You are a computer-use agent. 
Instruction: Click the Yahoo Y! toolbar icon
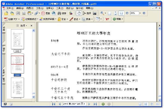click(107, 19)
